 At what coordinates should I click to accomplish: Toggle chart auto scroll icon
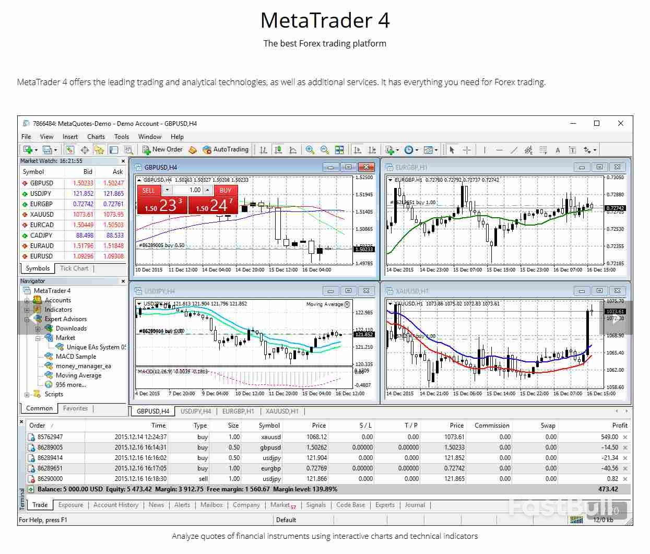pyautogui.click(x=358, y=150)
